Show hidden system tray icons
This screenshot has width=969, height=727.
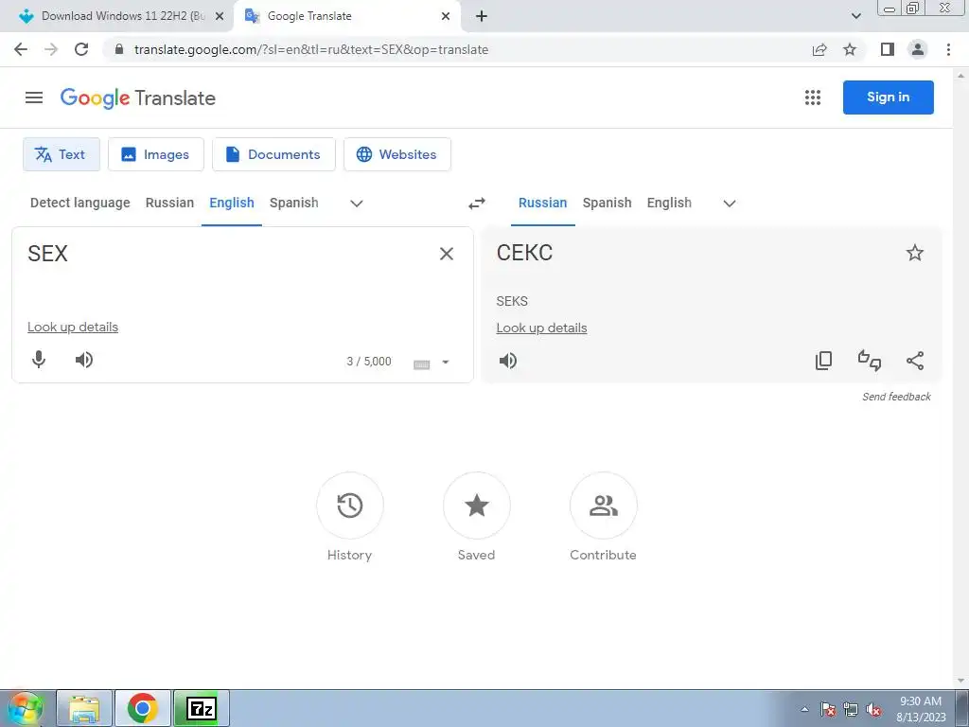[804, 709]
